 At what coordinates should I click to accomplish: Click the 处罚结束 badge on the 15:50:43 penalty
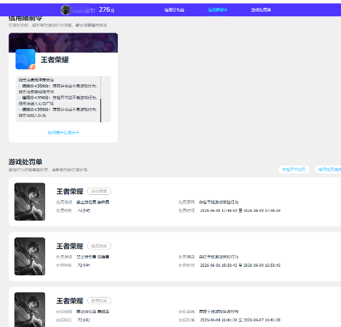[99, 246]
